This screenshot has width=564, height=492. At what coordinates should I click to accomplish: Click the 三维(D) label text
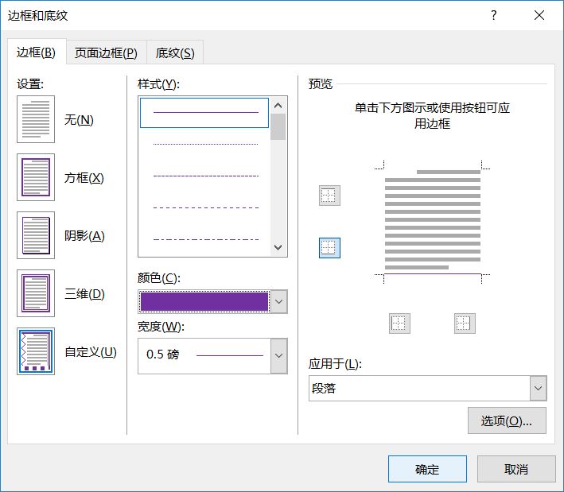84,293
